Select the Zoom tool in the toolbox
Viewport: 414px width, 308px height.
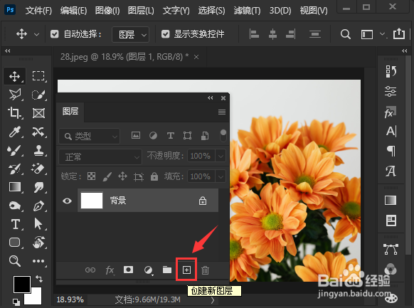[14, 261]
